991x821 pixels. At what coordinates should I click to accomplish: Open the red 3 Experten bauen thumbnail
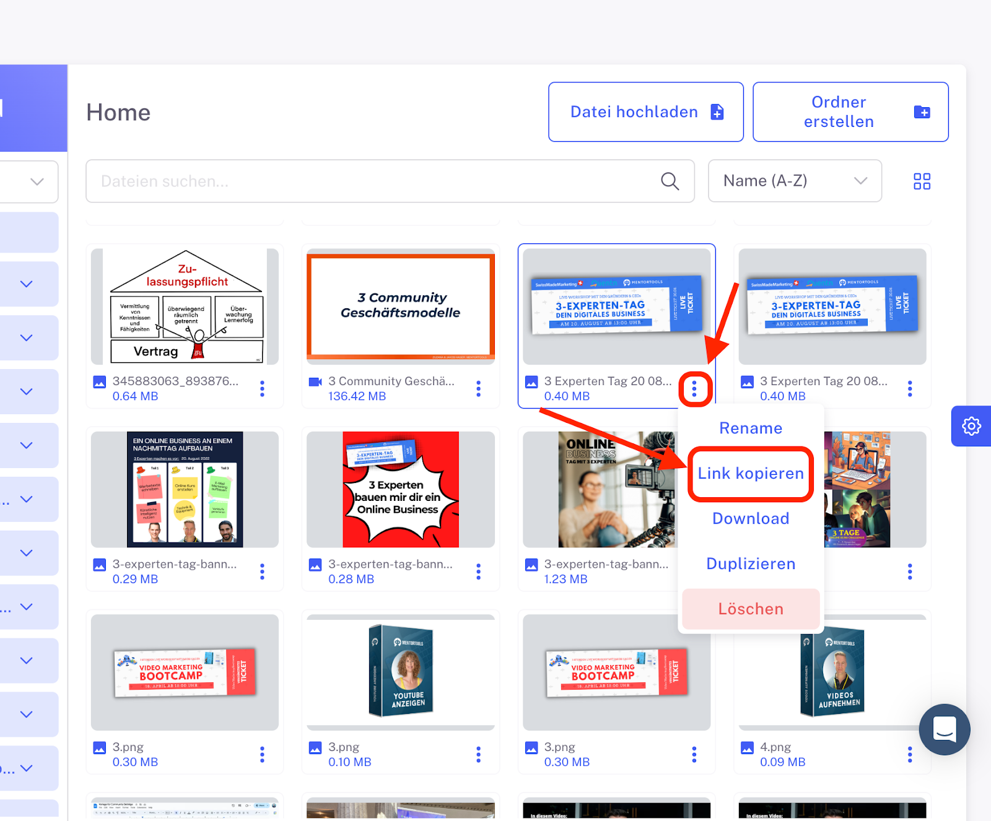401,489
